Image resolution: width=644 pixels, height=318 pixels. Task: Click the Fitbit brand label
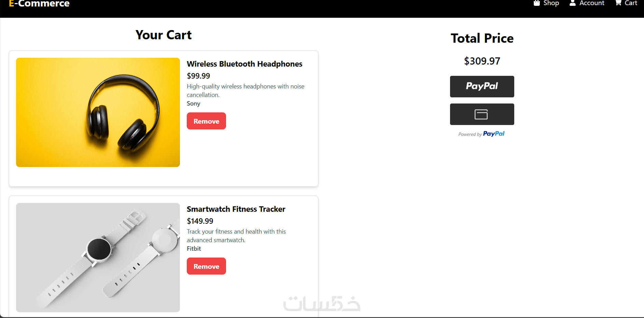coord(194,249)
